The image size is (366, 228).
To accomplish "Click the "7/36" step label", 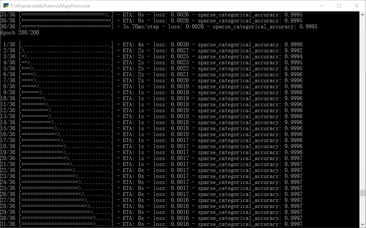I will 9,80.
